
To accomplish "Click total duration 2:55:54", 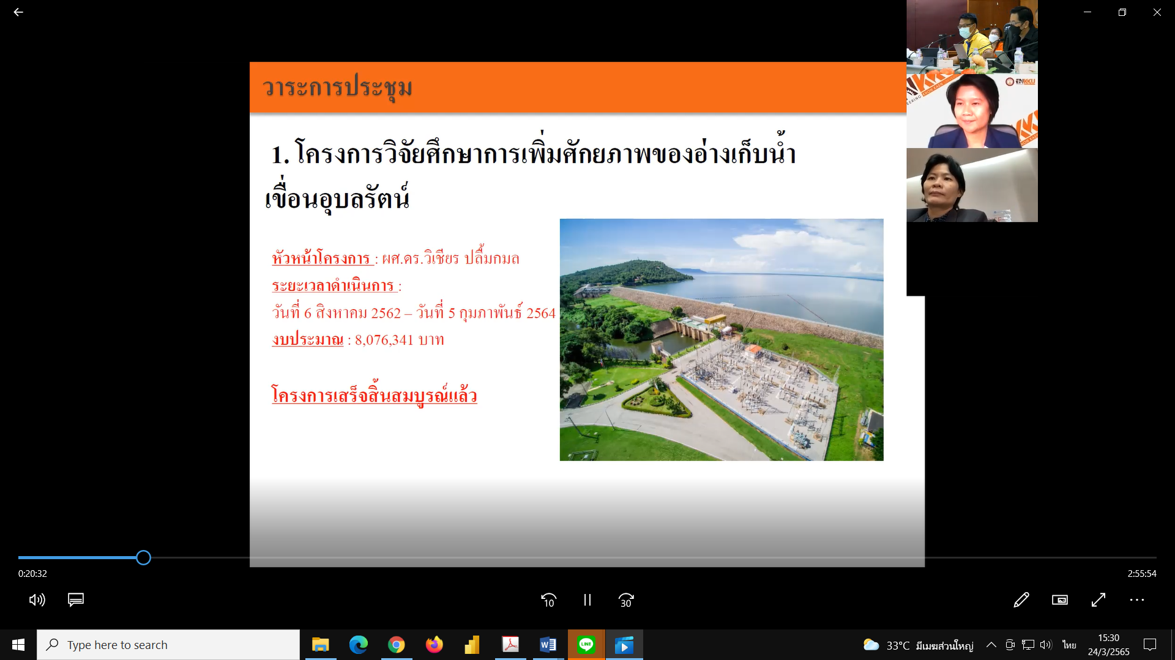I will pos(1142,574).
